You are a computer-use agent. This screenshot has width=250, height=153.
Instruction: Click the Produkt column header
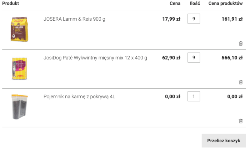click(x=11, y=4)
